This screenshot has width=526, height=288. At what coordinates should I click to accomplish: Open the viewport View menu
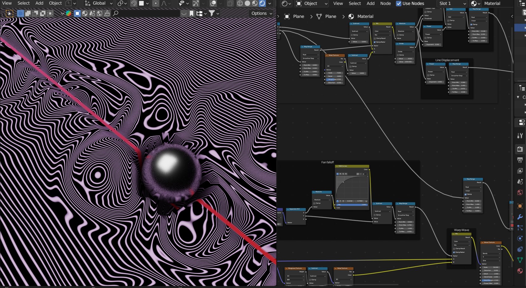tap(7, 3)
